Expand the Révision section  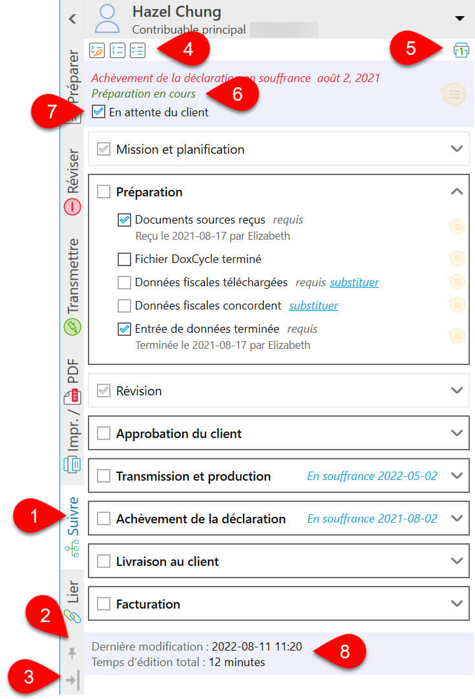pos(457,390)
